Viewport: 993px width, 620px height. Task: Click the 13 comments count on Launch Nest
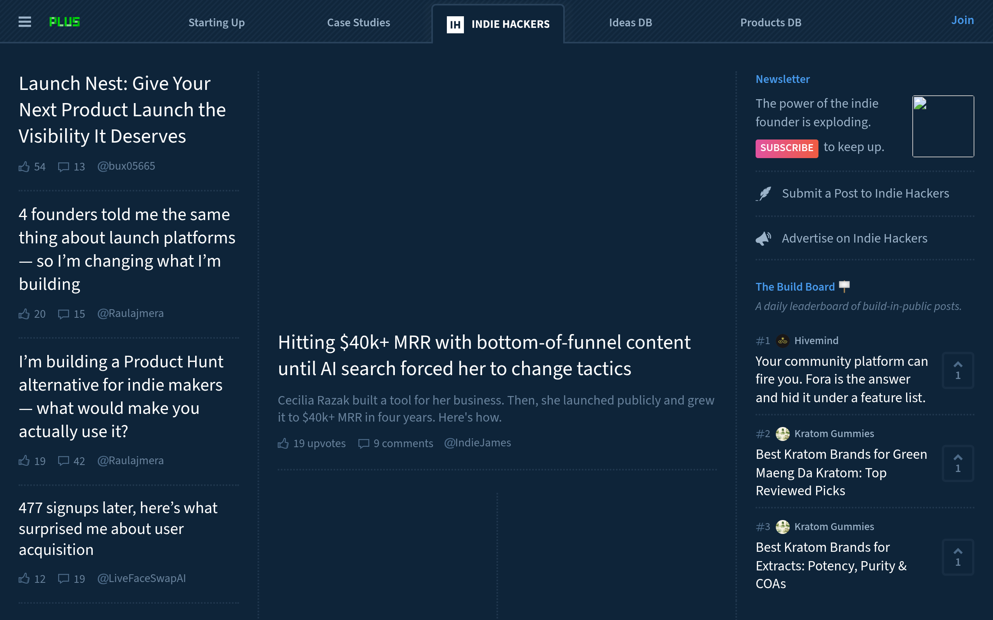point(79,167)
